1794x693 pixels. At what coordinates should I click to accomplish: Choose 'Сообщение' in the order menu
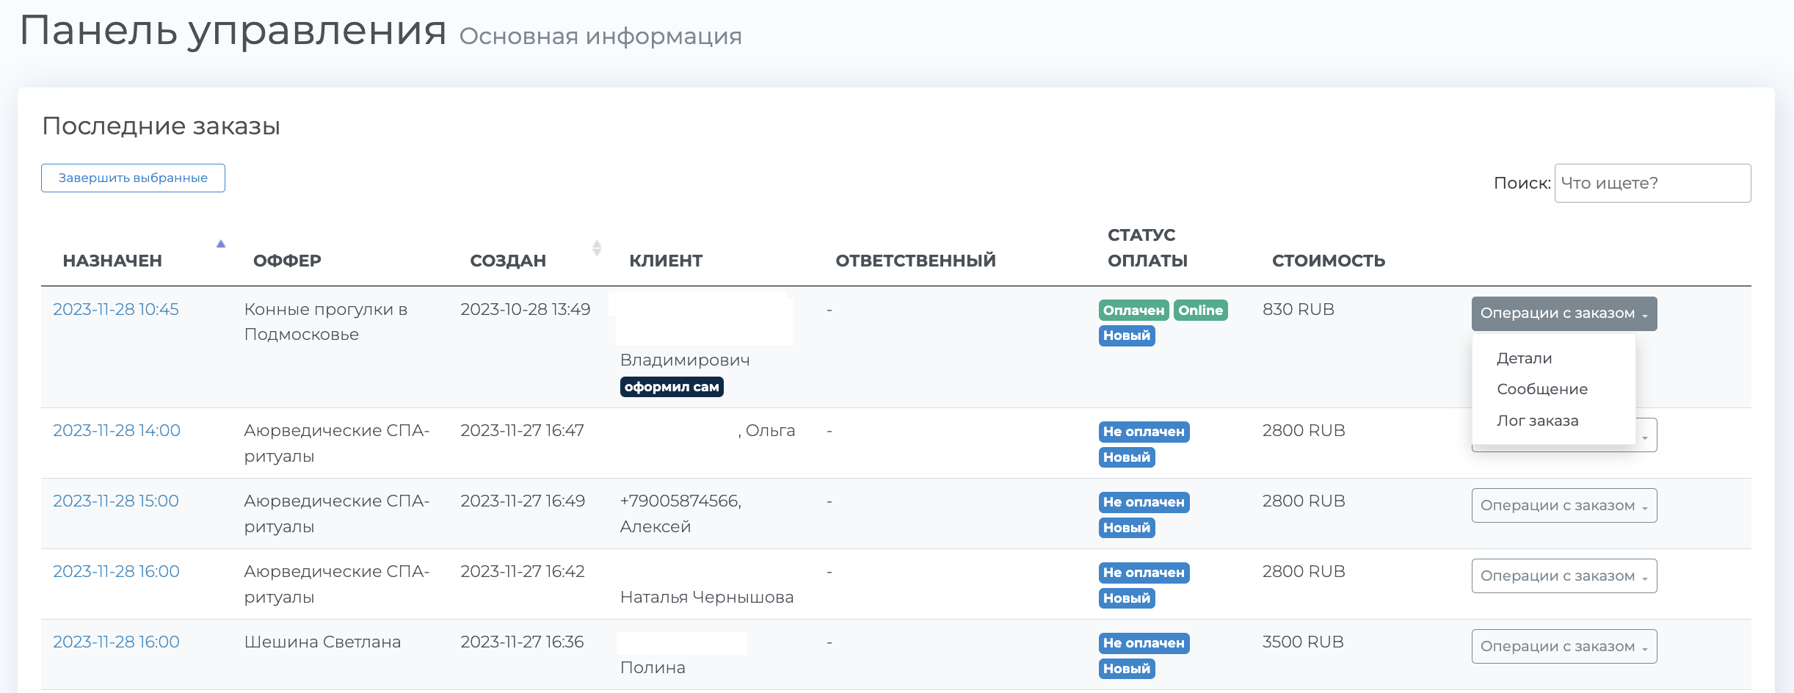tap(1541, 390)
